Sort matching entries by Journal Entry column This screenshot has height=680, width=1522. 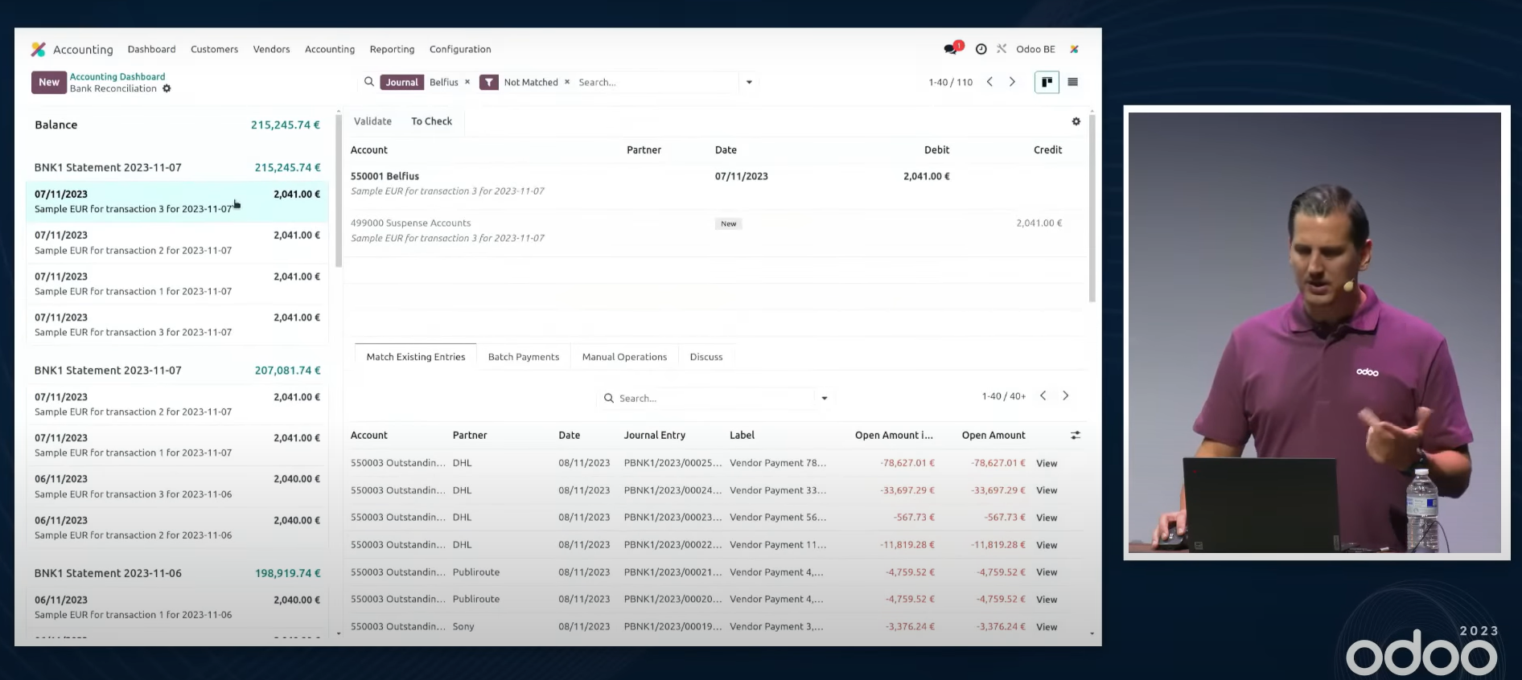655,435
